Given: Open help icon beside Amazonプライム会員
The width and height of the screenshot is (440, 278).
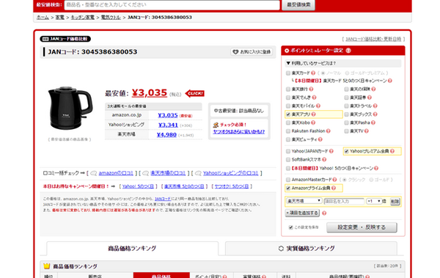Looking at the screenshot, I should (x=334, y=188).
